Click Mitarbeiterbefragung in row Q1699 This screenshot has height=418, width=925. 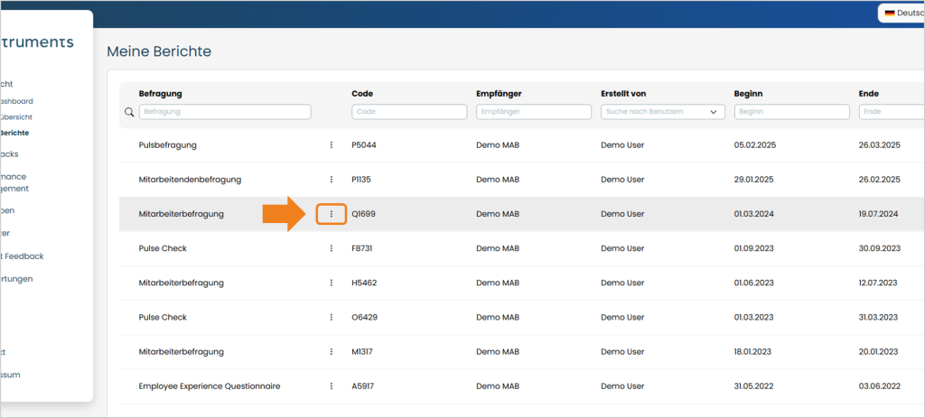pyautogui.click(x=181, y=214)
